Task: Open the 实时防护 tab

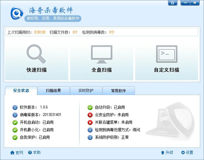Action: pos(86,91)
